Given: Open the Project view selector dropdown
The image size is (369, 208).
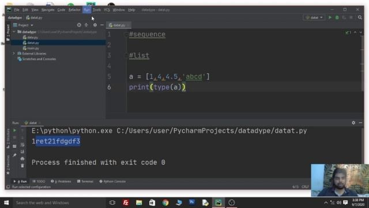Looking at the screenshot, I should pos(24,25).
